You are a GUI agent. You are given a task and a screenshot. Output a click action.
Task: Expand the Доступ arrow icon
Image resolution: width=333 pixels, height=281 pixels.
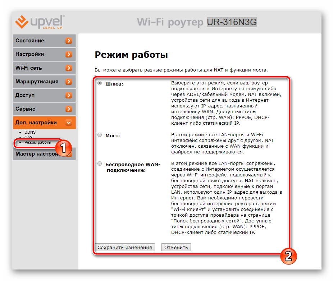tap(68, 95)
